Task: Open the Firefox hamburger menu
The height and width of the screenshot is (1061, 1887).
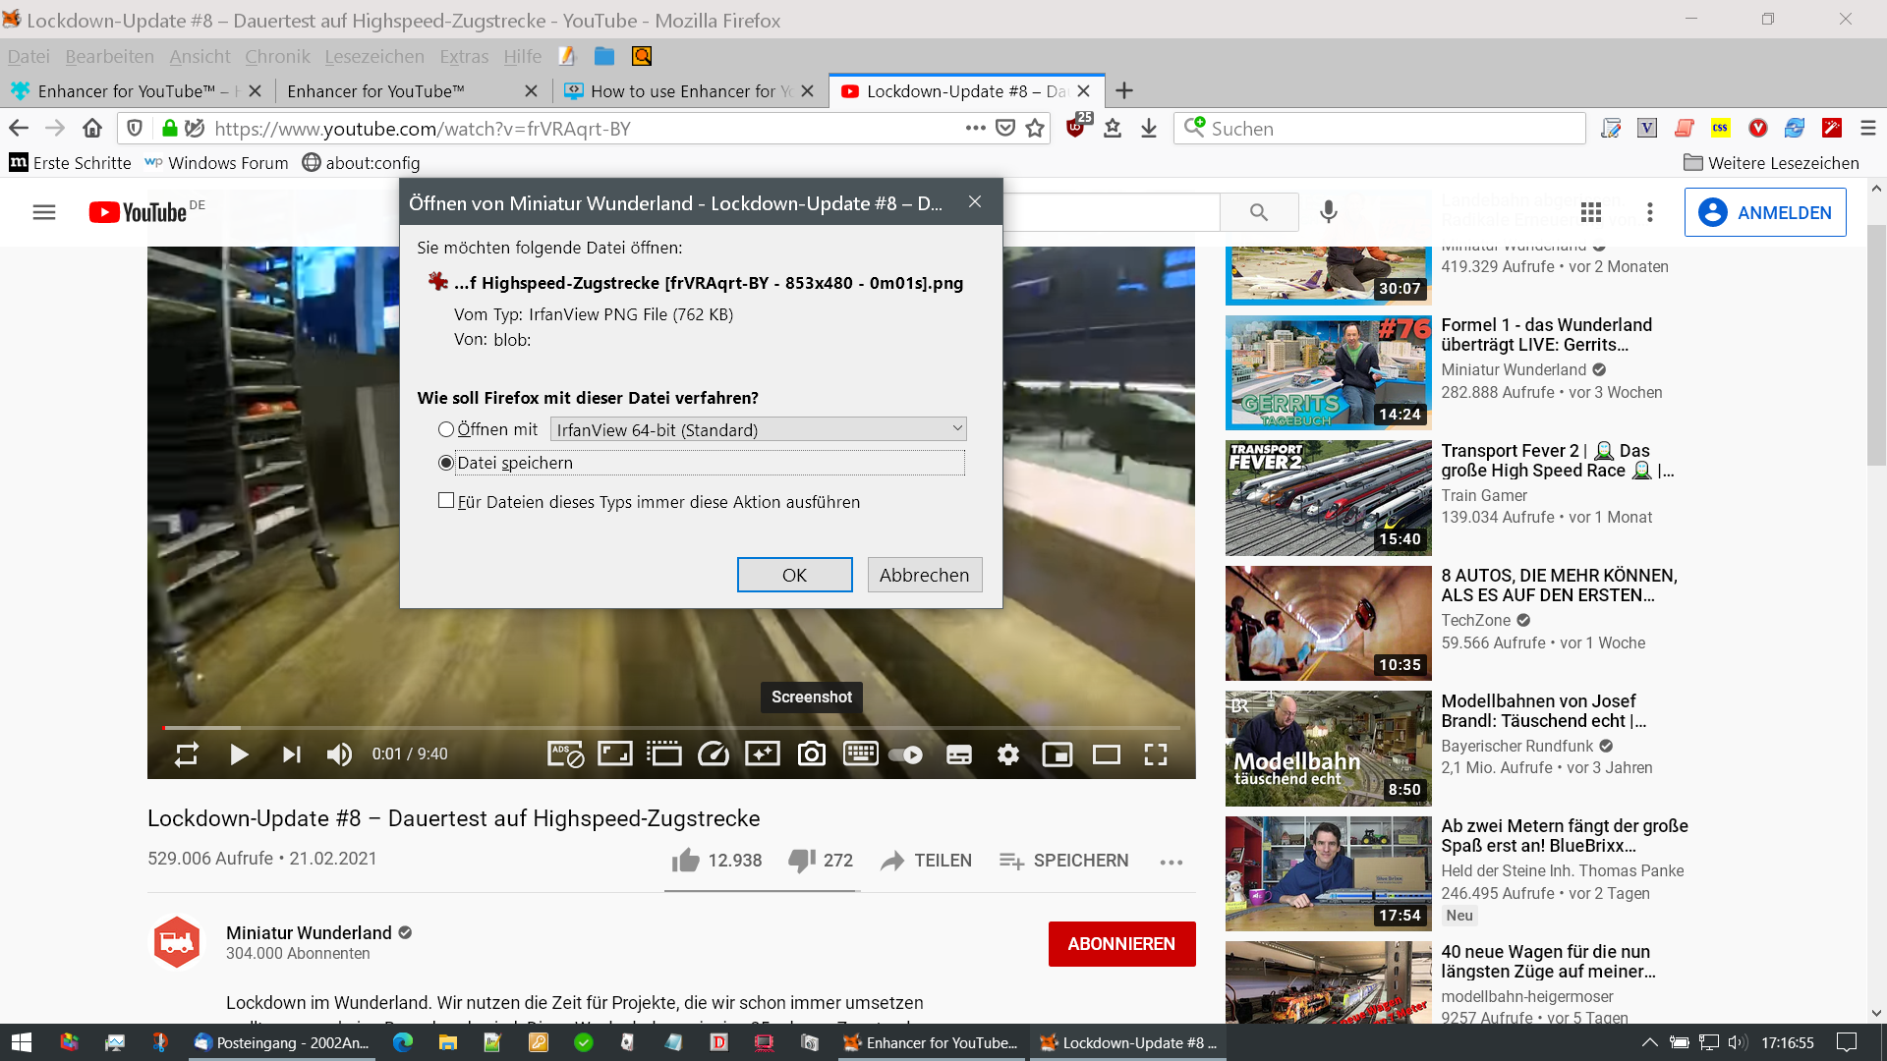Action: 1868,129
